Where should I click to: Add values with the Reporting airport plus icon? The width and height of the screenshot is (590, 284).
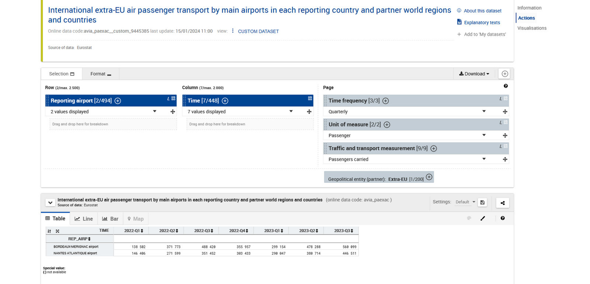118,101
